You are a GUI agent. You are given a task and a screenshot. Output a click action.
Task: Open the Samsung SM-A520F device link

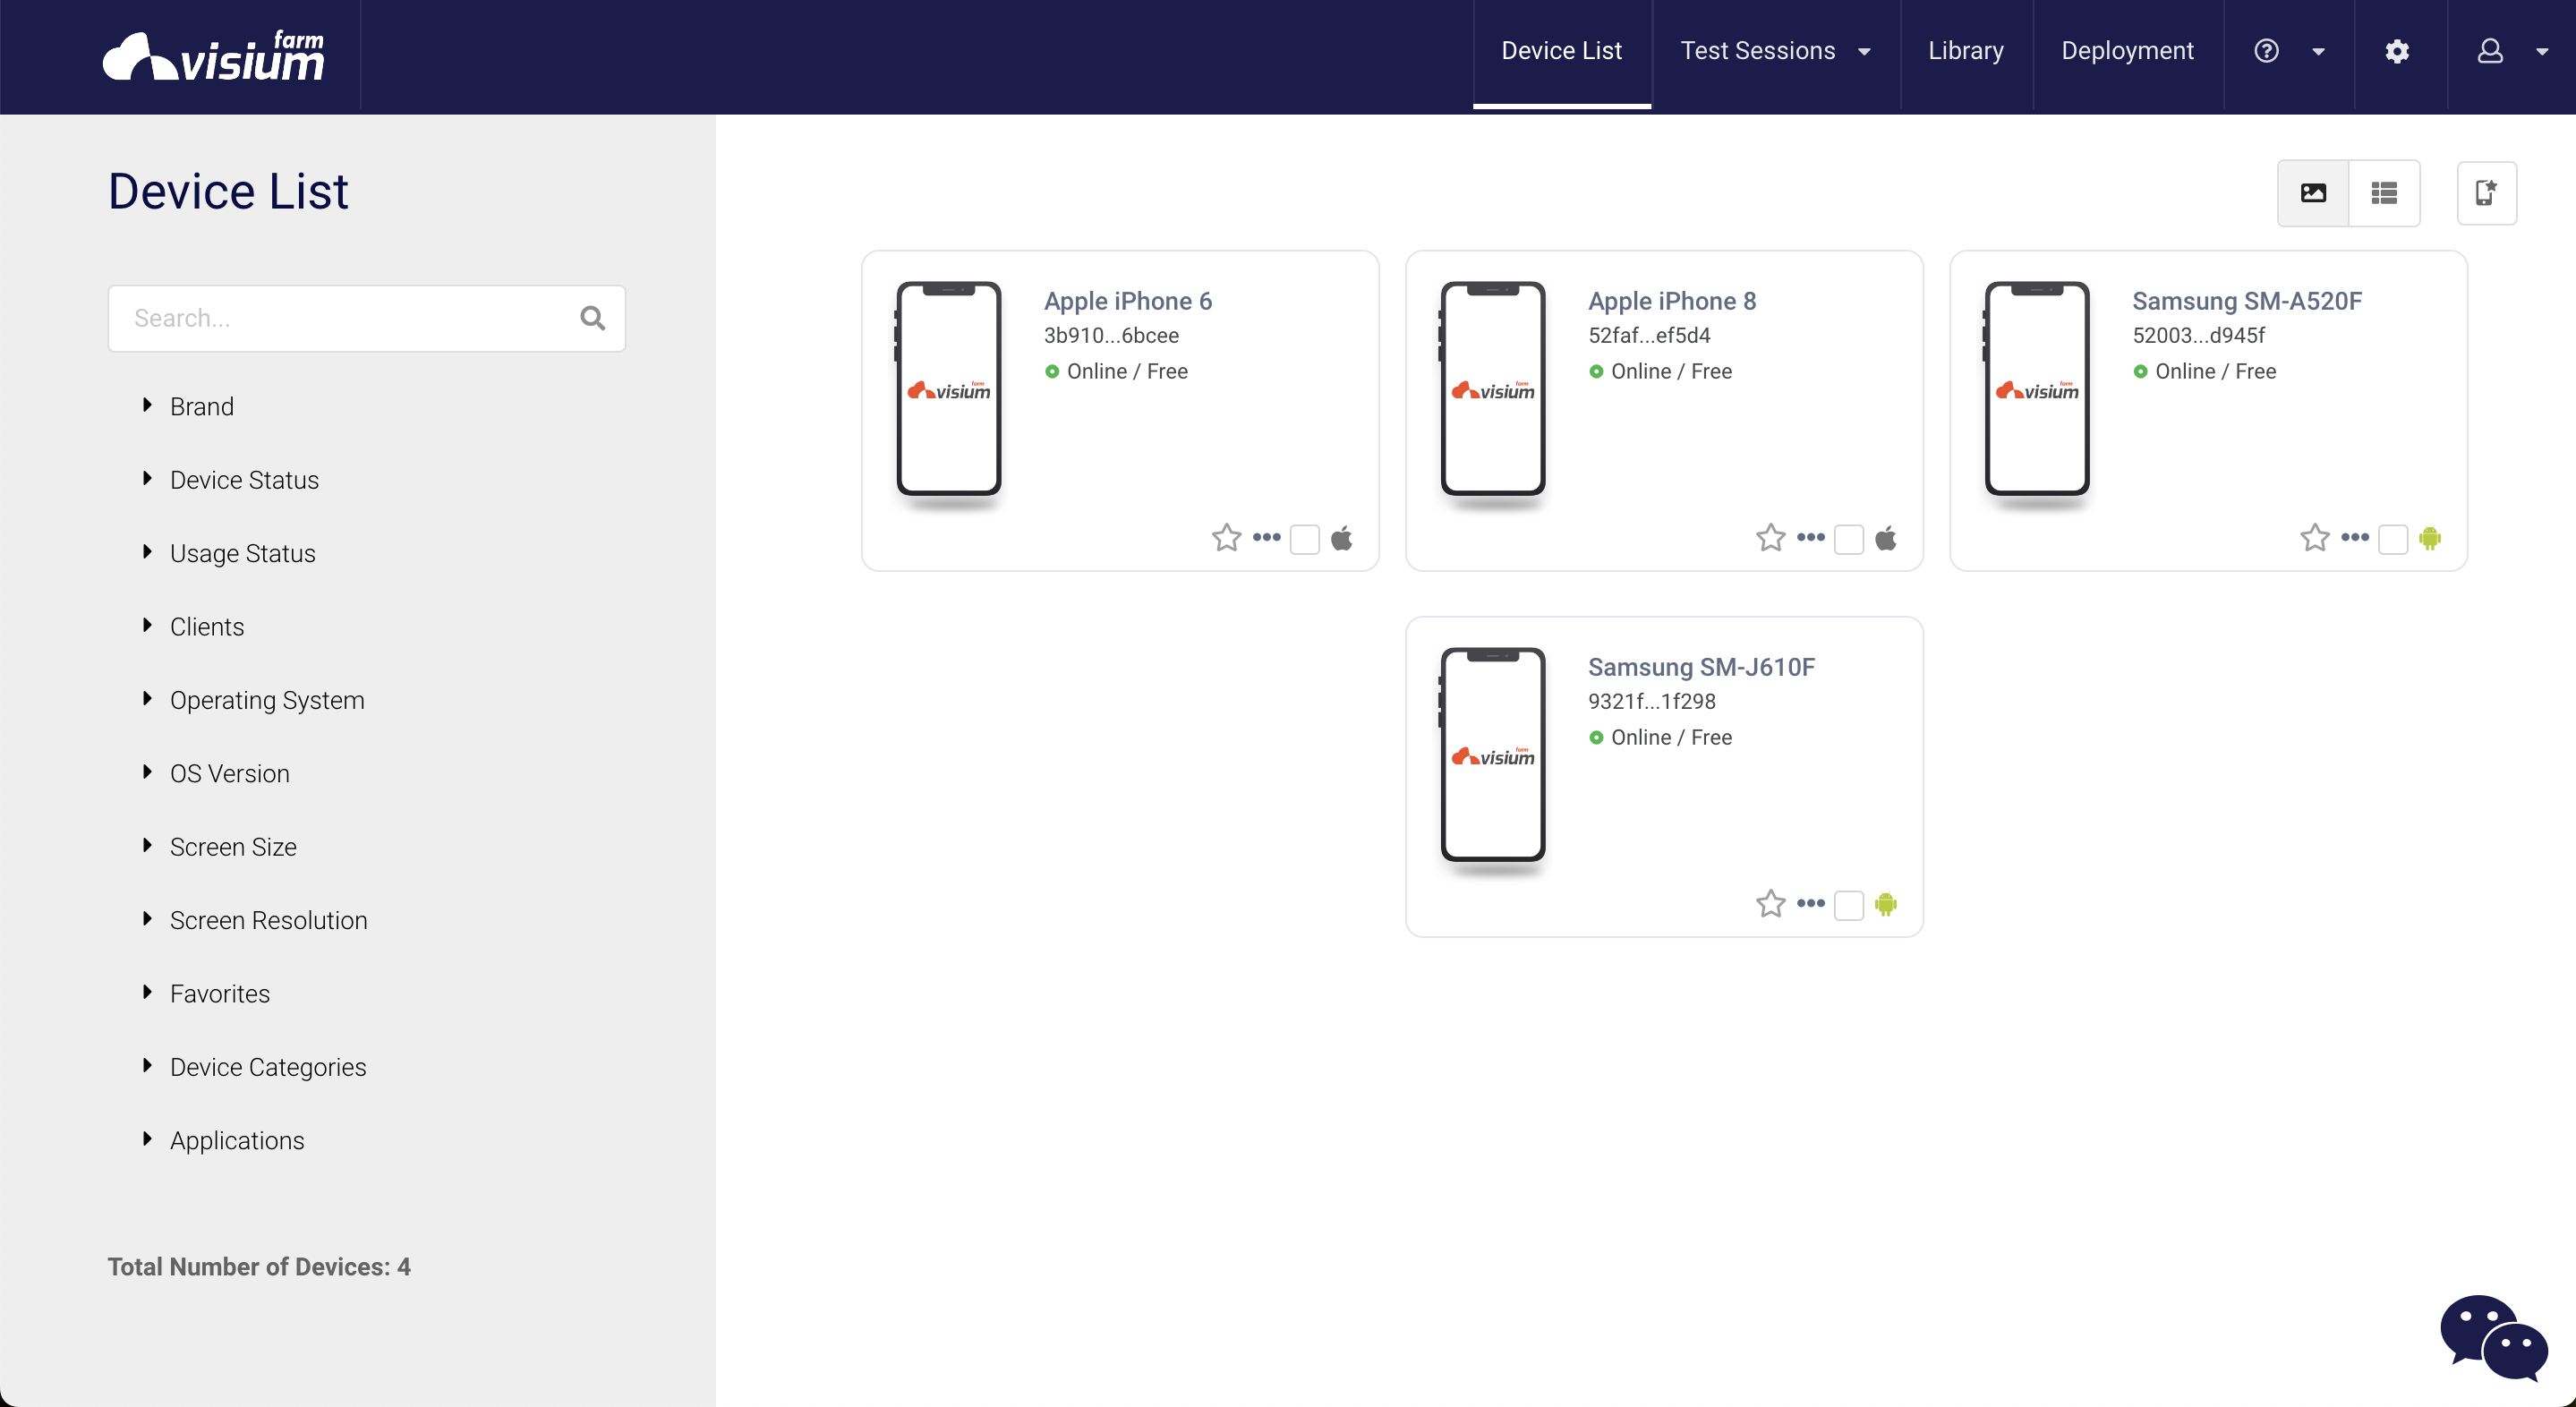point(2246,301)
